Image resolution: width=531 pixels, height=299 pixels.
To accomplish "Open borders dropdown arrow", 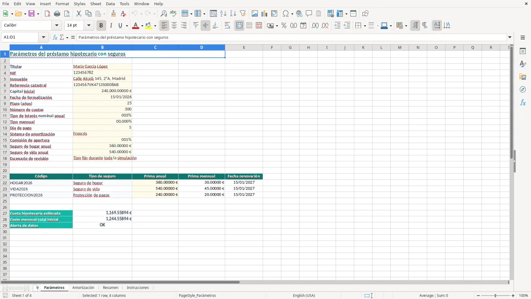I will pos(365,26).
